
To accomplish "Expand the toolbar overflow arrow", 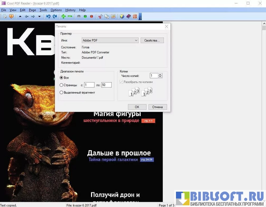I will pos(140,16).
